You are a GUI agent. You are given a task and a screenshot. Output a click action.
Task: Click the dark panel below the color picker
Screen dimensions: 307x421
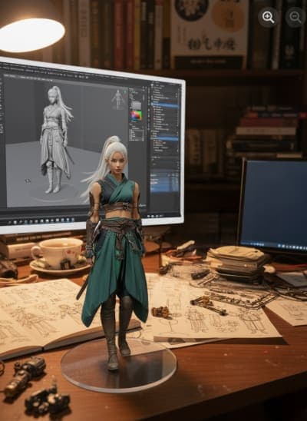pos(137,135)
